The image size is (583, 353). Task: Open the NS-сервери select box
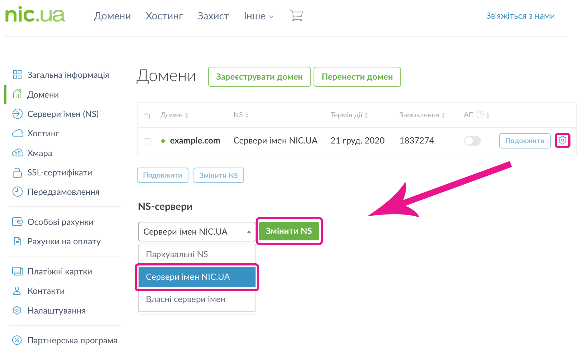[x=197, y=232]
